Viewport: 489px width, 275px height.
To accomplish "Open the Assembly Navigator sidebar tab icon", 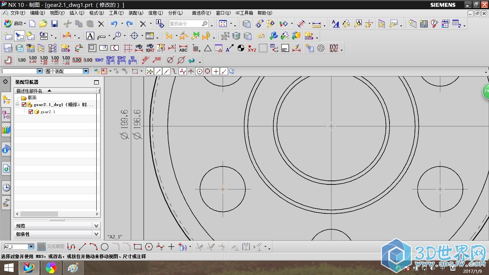I will coord(6,100).
